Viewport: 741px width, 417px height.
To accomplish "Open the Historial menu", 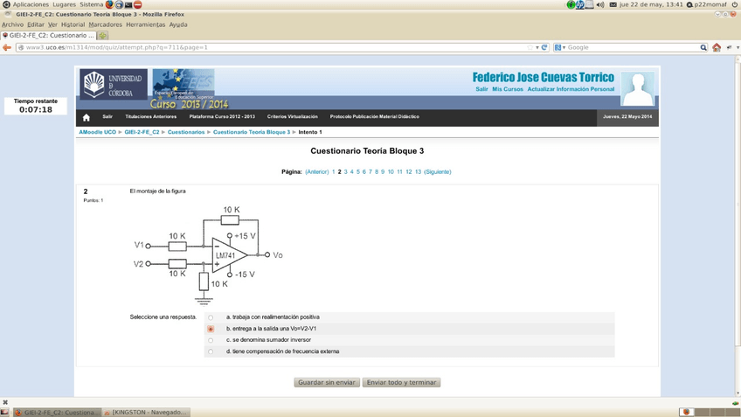I will pos(73,24).
